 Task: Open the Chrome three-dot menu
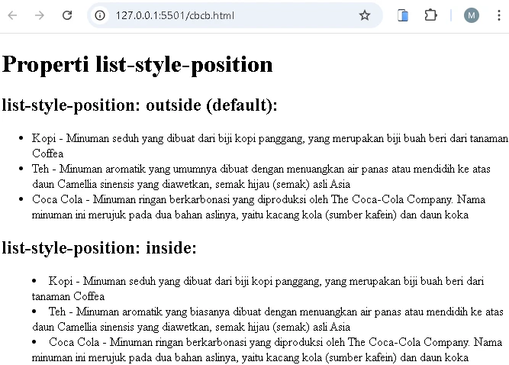tap(499, 15)
